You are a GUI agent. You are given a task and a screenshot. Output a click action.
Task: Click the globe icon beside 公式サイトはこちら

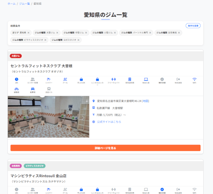click(x=93, y=122)
